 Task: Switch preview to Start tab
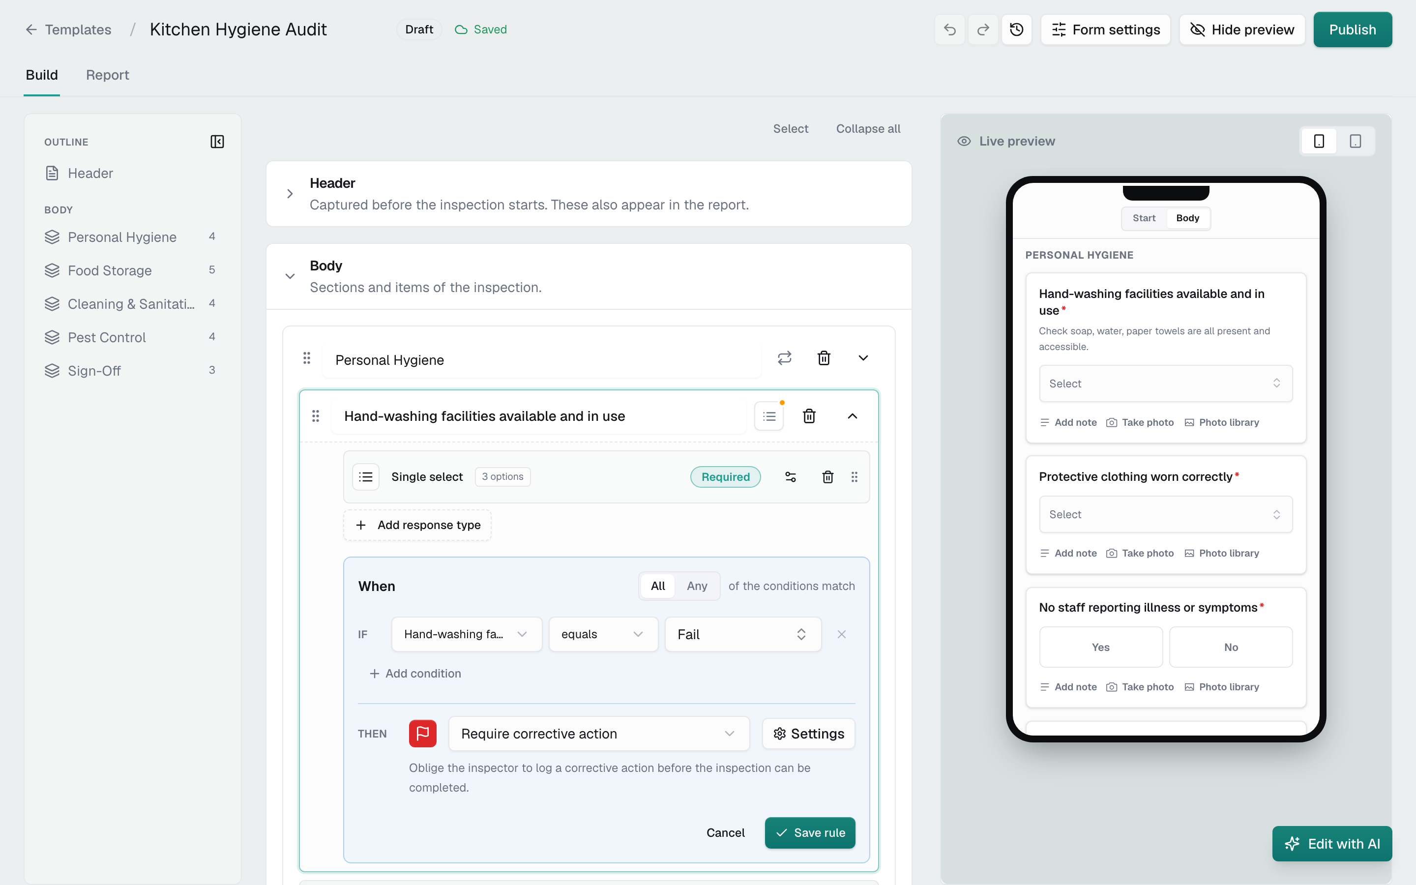[x=1144, y=218]
